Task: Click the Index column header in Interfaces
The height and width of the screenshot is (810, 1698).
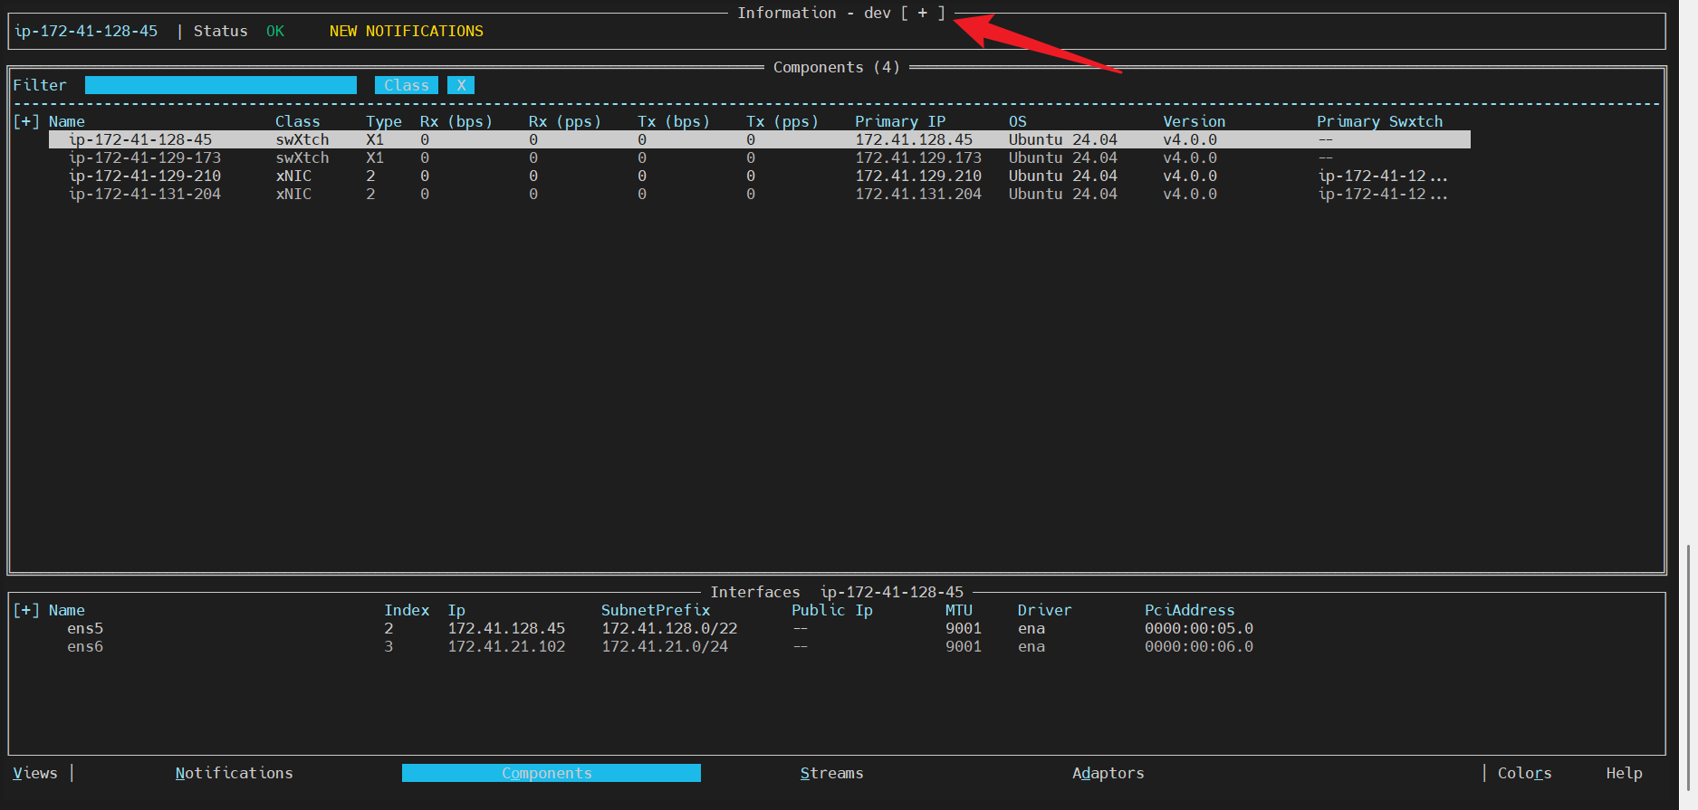Action: tap(407, 610)
